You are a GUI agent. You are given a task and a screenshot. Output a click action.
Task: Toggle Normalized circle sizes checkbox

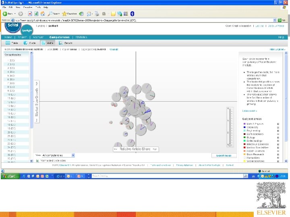(37, 161)
